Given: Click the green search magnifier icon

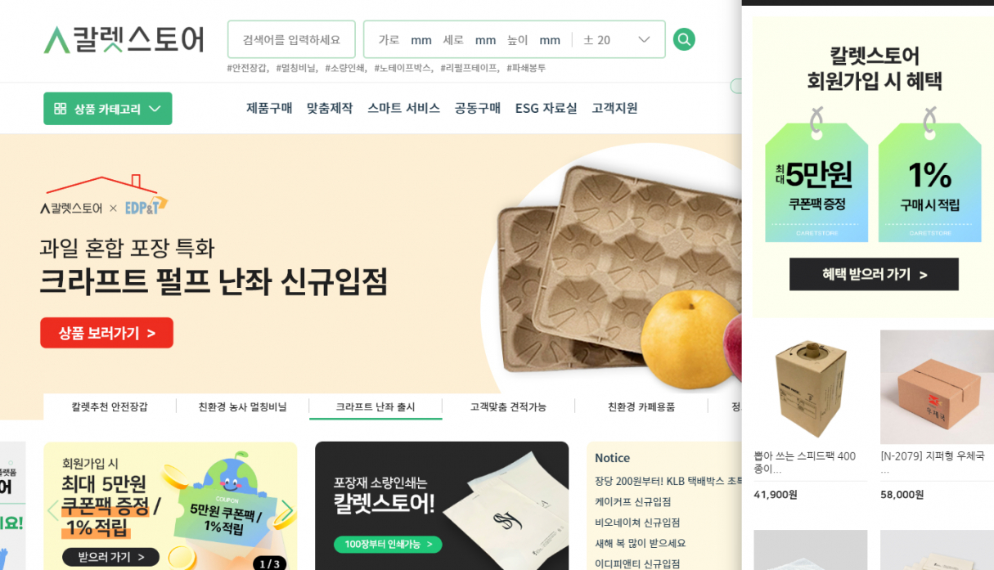Looking at the screenshot, I should click(684, 39).
